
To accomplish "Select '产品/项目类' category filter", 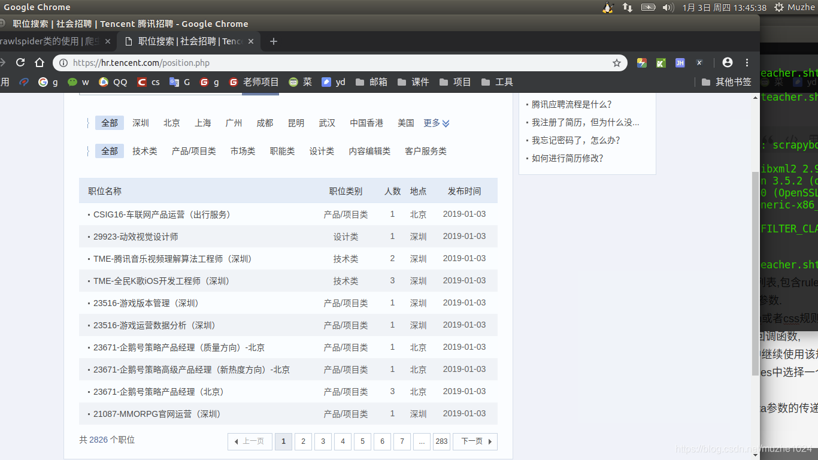I will click(194, 151).
